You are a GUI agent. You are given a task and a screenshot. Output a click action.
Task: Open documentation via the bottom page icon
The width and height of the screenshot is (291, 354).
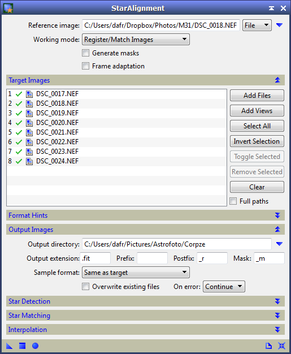click(268, 346)
